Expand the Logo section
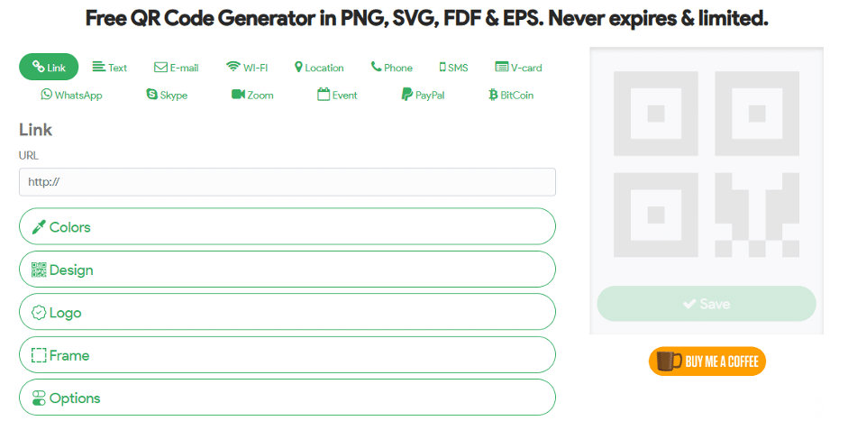The width and height of the screenshot is (848, 430). (x=287, y=312)
